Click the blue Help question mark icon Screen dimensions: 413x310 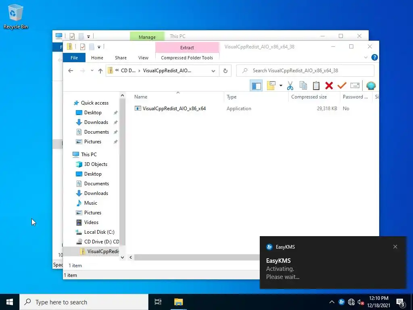click(374, 57)
